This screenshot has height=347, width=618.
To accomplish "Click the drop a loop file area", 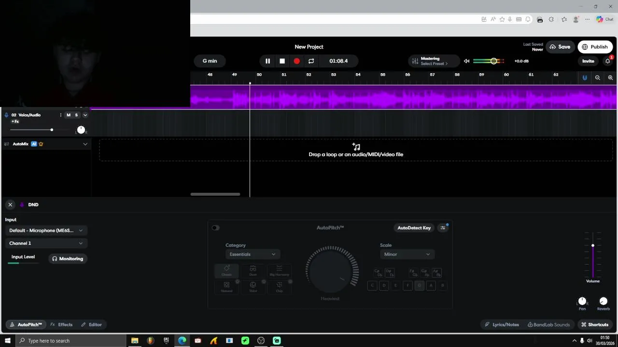I will click(356, 150).
